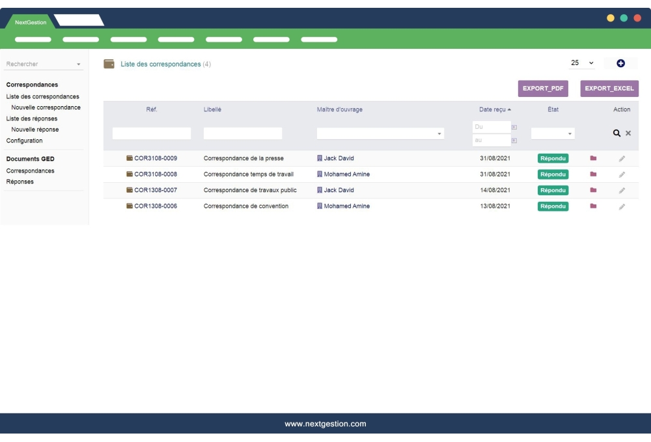Expand the État filter dropdown
Viewport: 651px width, 442px height.
[x=570, y=133]
